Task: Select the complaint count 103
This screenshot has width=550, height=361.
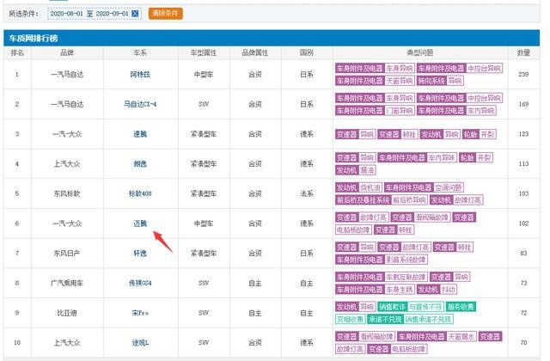Action: click(x=523, y=193)
